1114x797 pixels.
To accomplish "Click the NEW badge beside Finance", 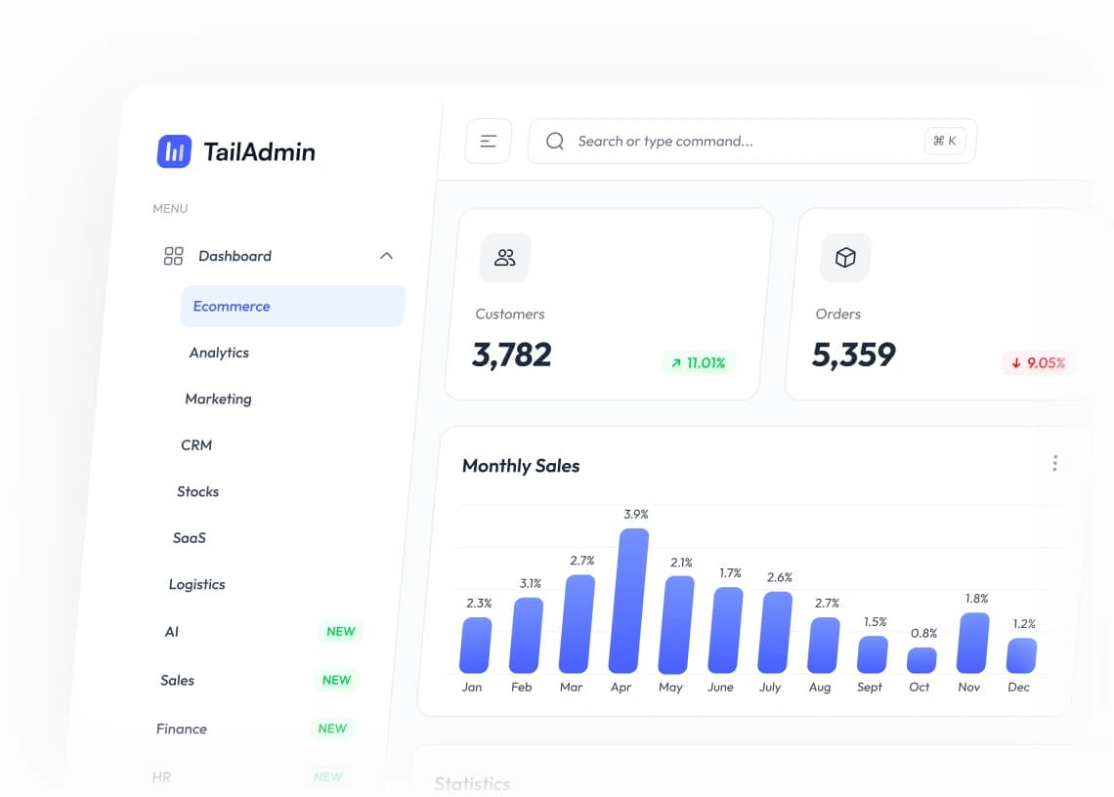I will pos(332,728).
